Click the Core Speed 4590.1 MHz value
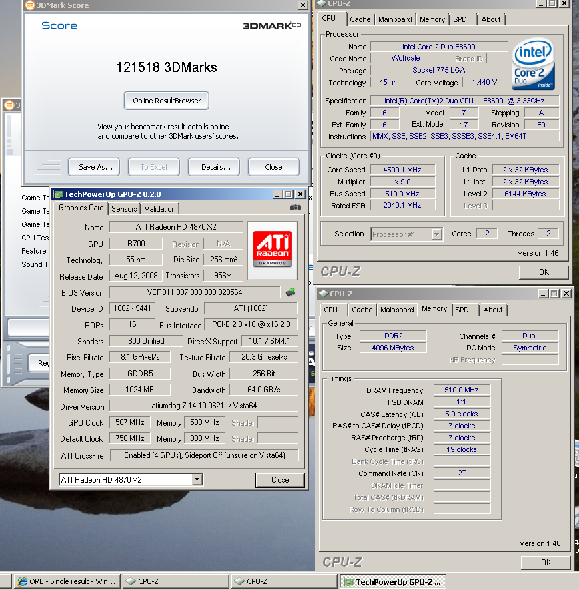 pyautogui.click(x=402, y=170)
